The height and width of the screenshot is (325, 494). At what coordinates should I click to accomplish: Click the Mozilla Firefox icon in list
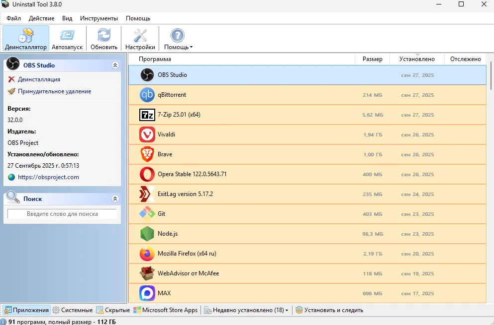coord(147,254)
